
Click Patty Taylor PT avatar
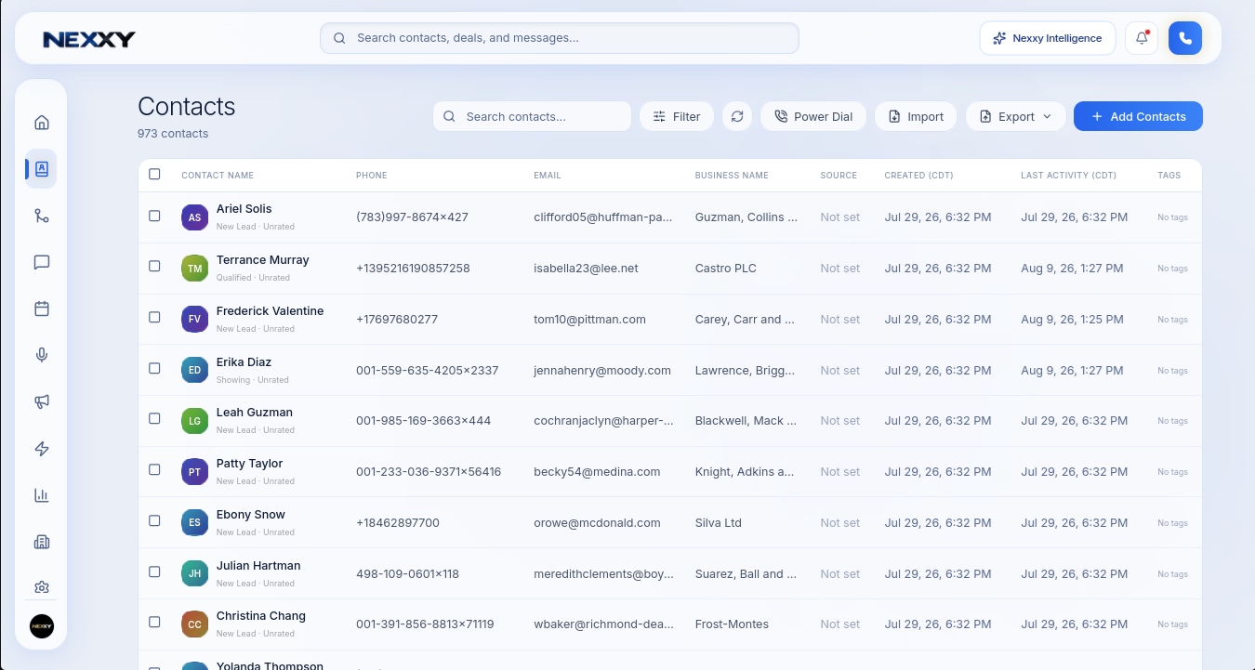pos(194,472)
